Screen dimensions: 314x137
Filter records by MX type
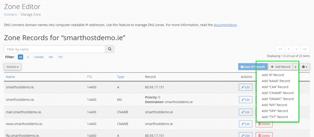click(x=51, y=57)
